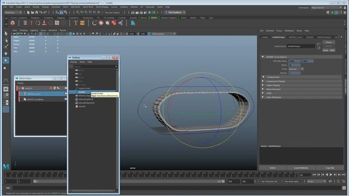Switch to the MASH2_Curve attribute tab
This screenshot has width=349, height=196.
coord(296,37)
